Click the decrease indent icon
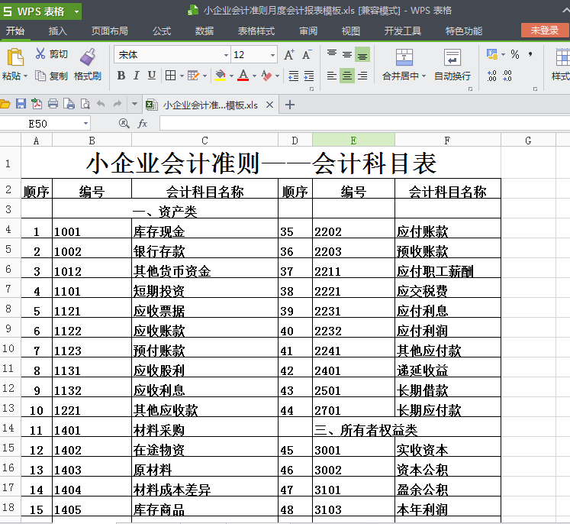 coord(293,76)
